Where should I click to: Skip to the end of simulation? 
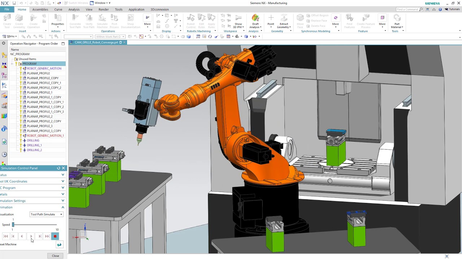(47, 236)
